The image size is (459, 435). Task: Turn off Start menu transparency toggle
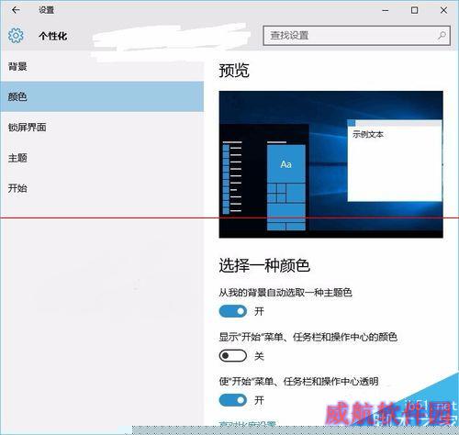(233, 400)
